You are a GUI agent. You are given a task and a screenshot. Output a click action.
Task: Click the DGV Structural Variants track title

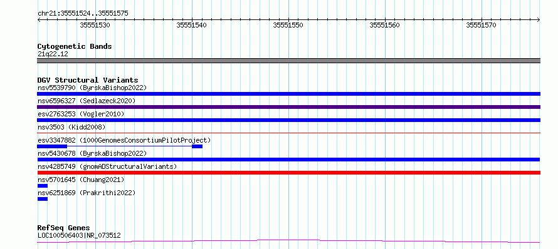point(88,80)
